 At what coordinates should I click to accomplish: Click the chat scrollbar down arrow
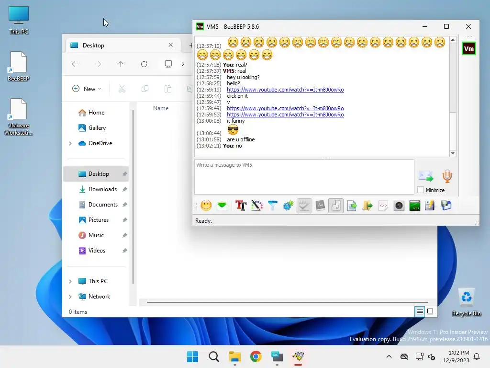coord(453,153)
